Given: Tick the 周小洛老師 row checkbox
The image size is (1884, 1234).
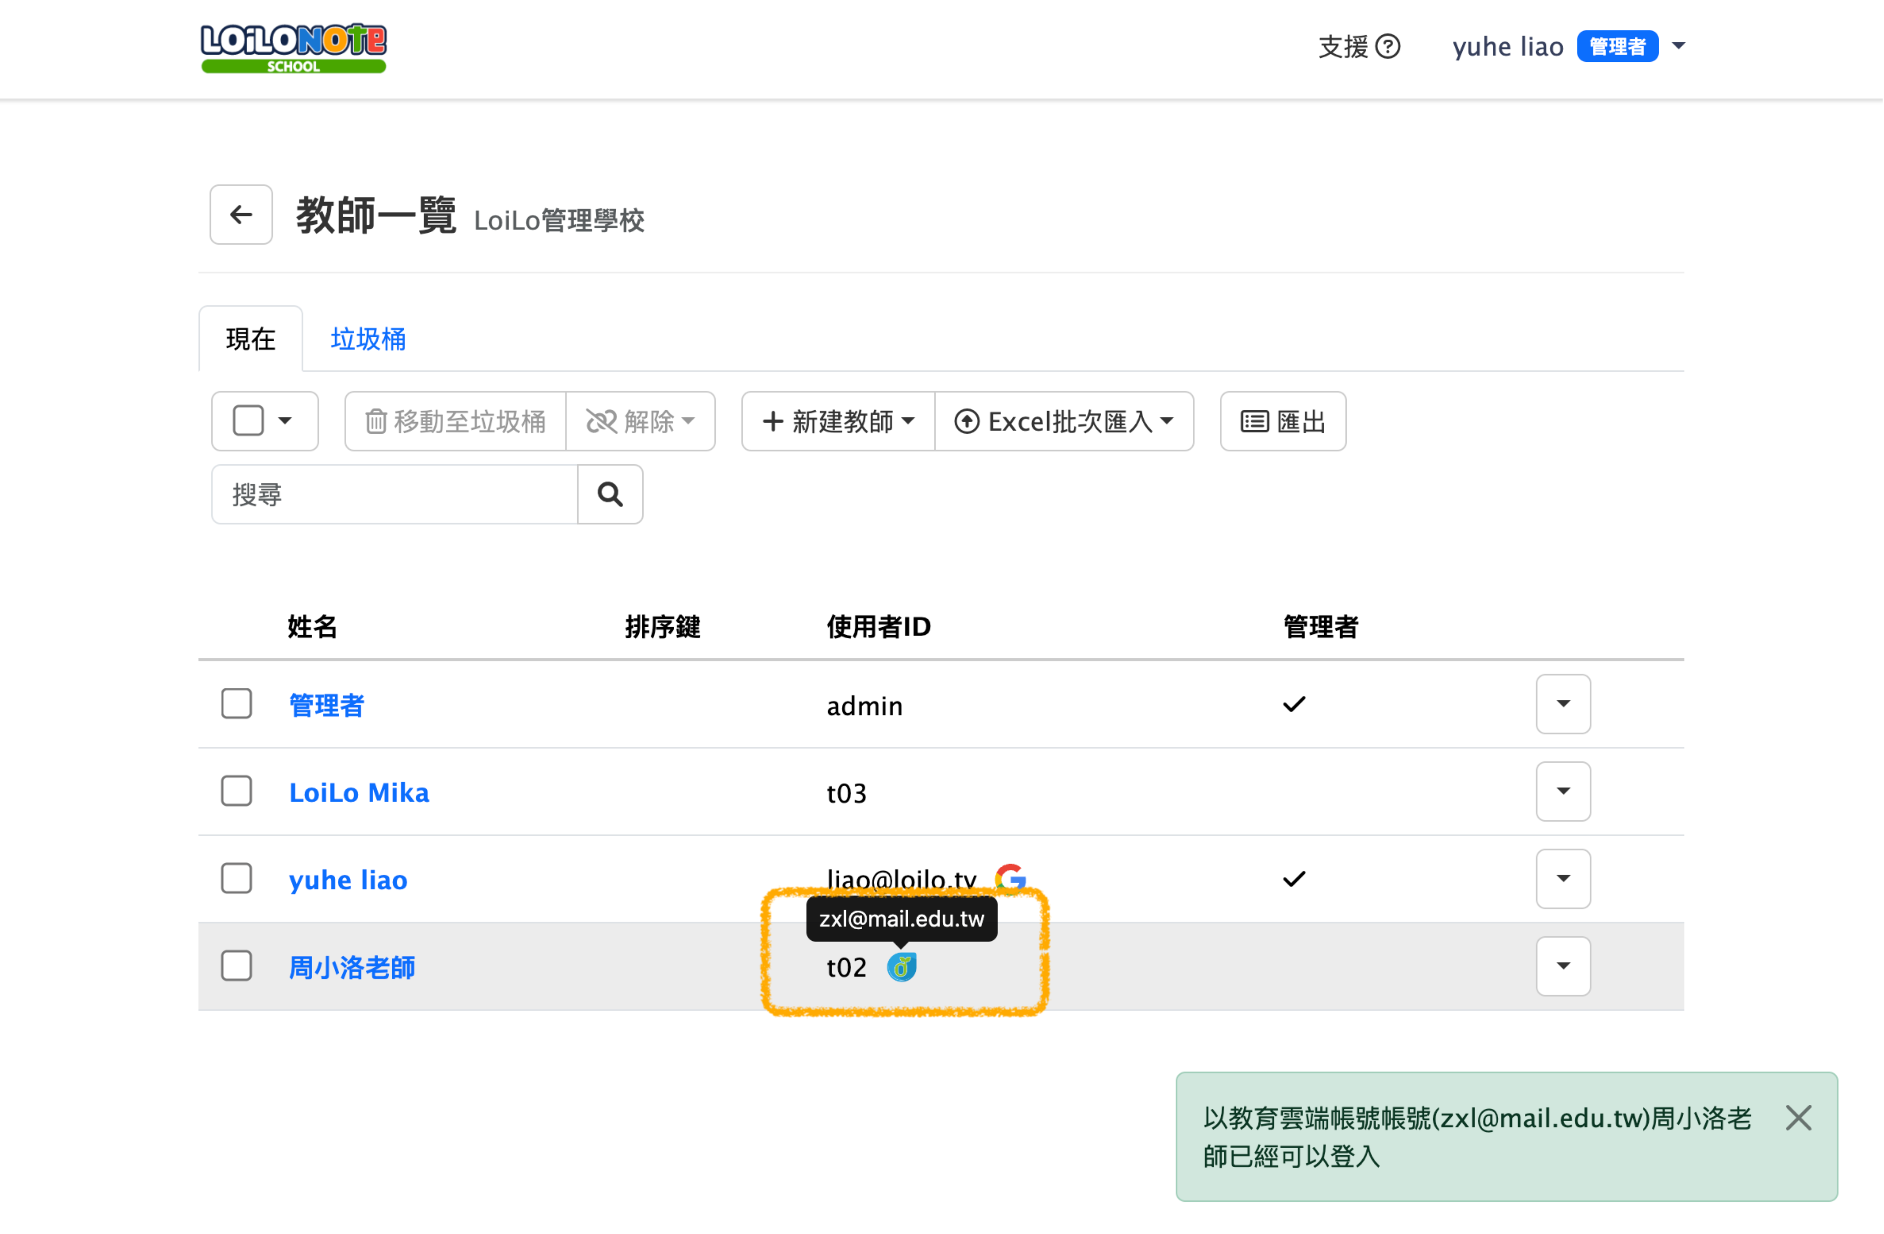Looking at the screenshot, I should (237, 966).
